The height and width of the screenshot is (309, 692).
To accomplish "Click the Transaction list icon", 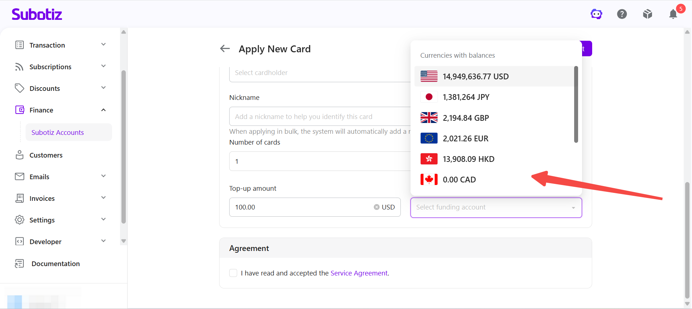I will pyautogui.click(x=19, y=45).
